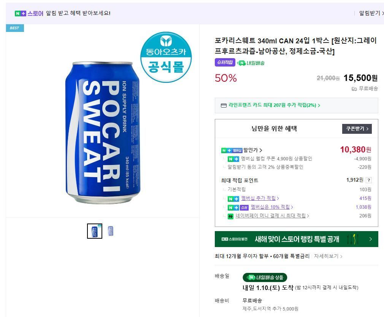
Task: Open the 멤버십 추가 적립 link
Action: pyautogui.click(x=260, y=198)
